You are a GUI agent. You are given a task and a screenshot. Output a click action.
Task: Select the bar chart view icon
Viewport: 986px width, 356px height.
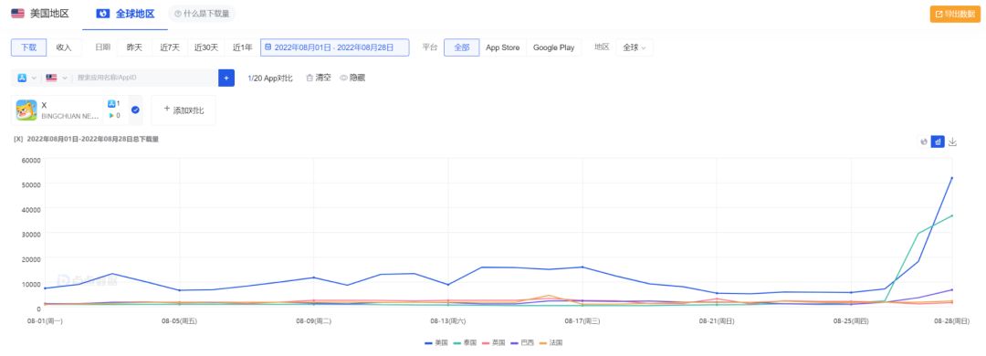938,142
